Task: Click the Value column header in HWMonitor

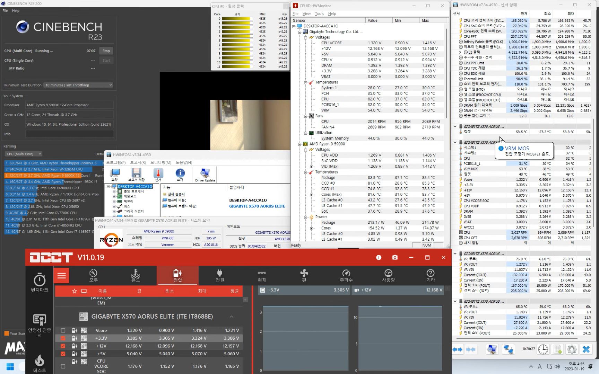Action: pos(379,20)
